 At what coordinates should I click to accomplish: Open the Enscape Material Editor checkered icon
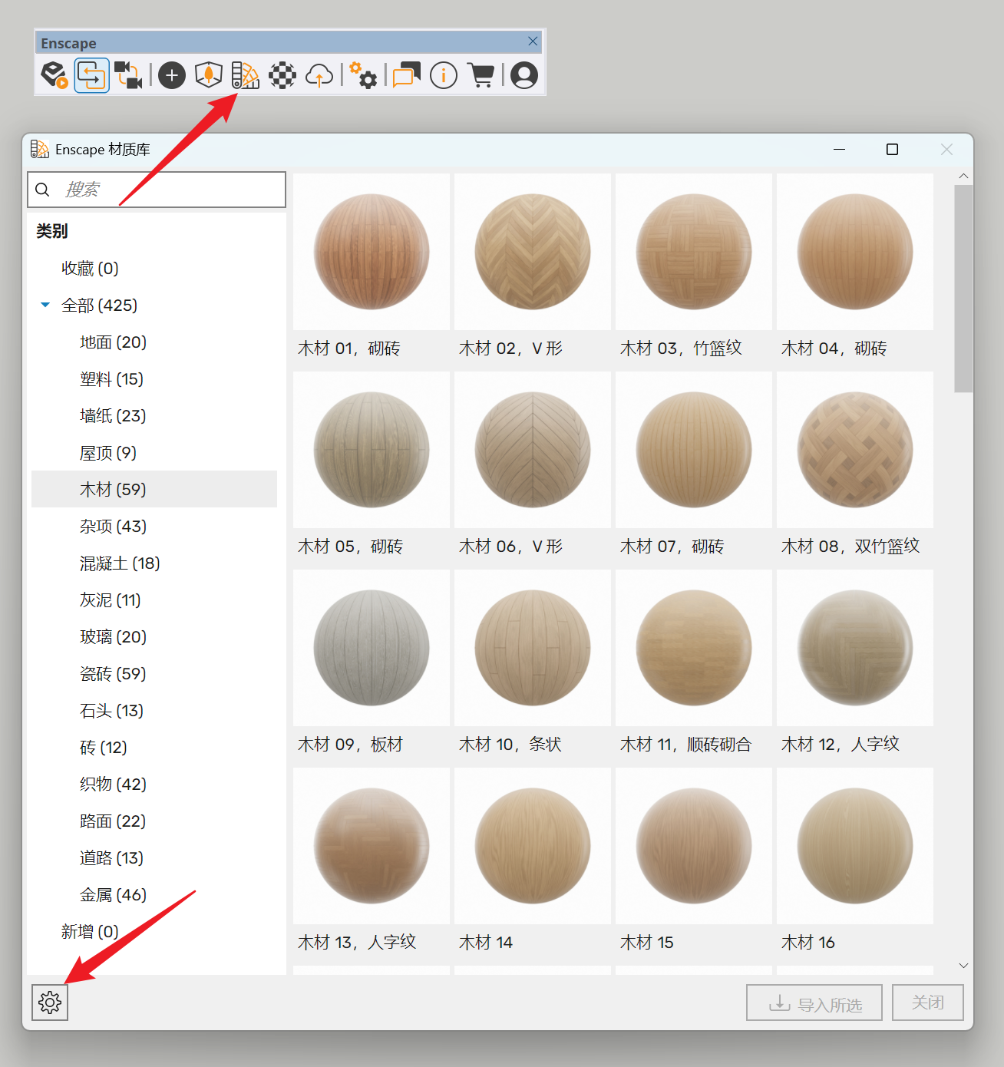click(x=282, y=75)
